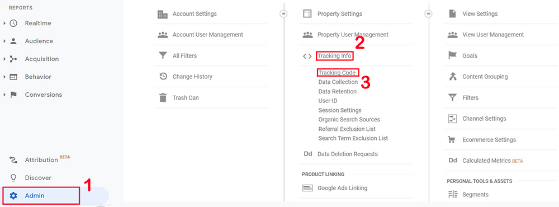Open the Search Term Exclusion List
This screenshot has width=559, height=207.
pyautogui.click(x=353, y=138)
